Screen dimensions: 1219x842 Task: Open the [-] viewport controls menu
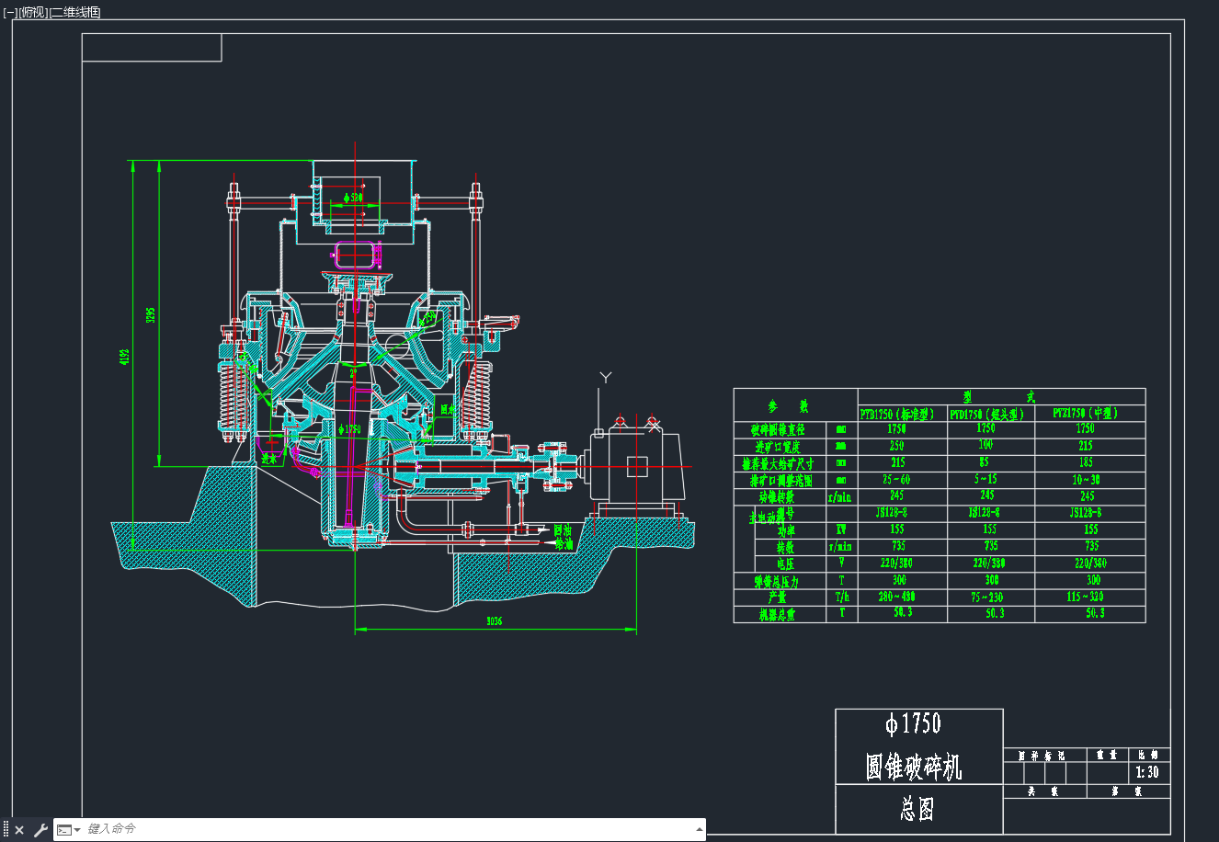click(x=10, y=13)
